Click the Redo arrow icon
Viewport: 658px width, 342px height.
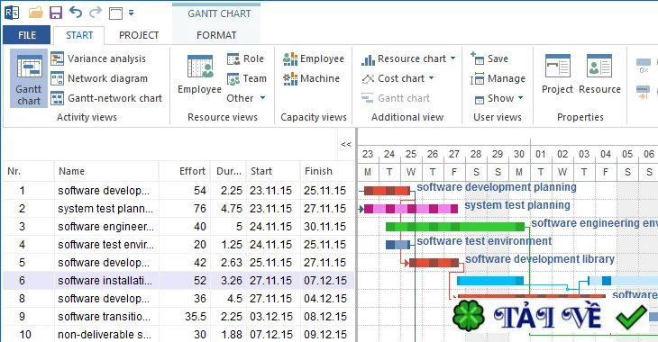coord(96,13)
